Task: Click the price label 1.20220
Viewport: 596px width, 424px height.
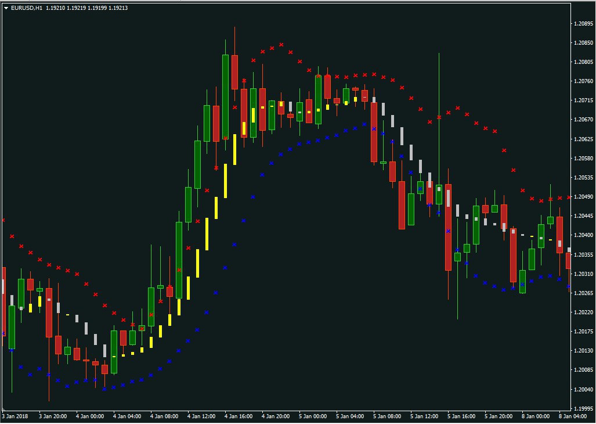Action: pyautogui.click(x=583, y=312)
